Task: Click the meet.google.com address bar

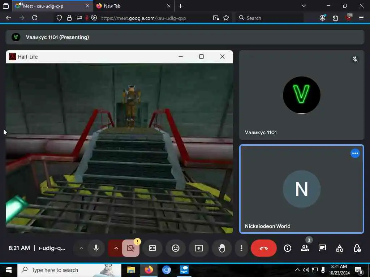Action: point(143,18)
